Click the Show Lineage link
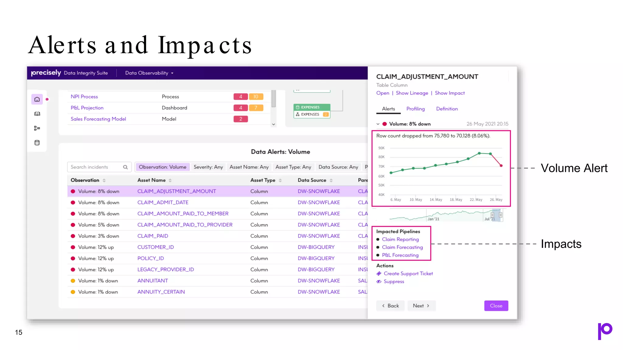The height and width of the screenshot is (350, 623). coord(412,93)
